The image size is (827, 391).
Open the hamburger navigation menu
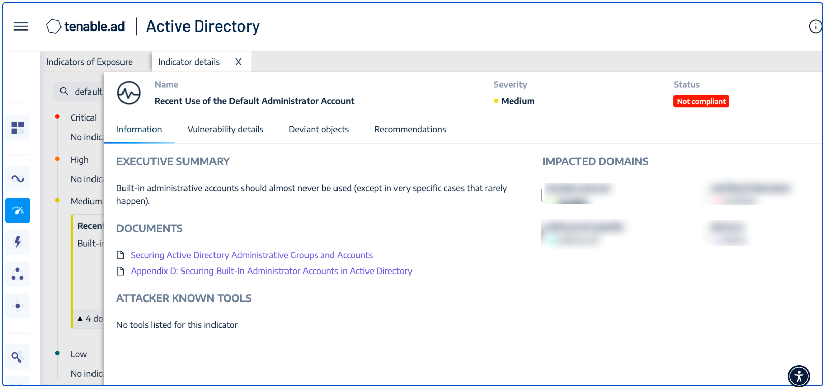point(21,26)
